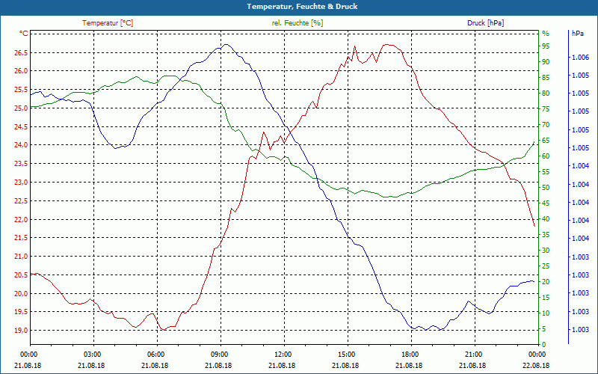Pick the 26,5 temperature axis value
This screenshot has height=374, width=598.
(21, 52)
